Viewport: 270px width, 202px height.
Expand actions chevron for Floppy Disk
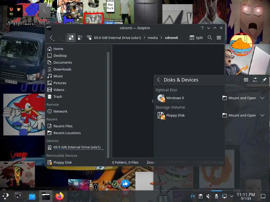click(262, 115)
